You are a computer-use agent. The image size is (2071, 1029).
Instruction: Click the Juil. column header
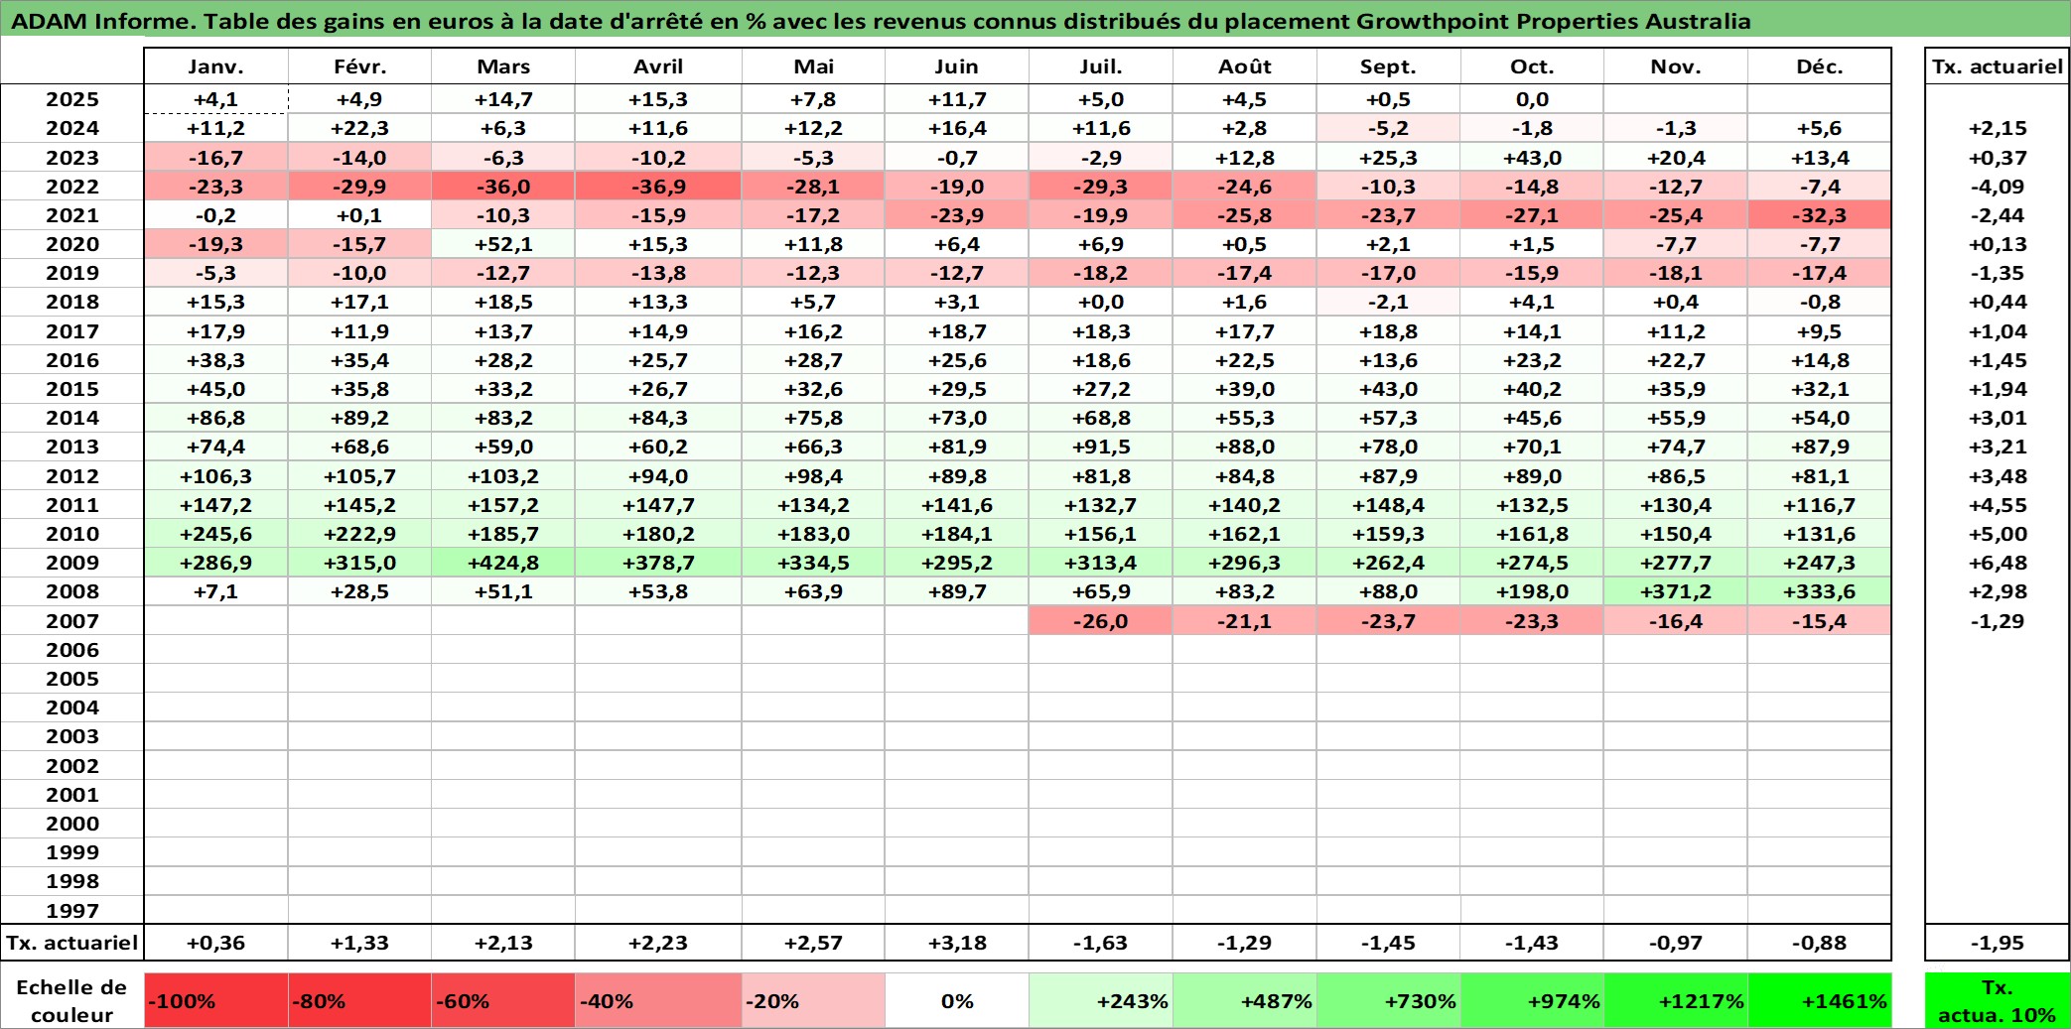[x=1101, y=66]
